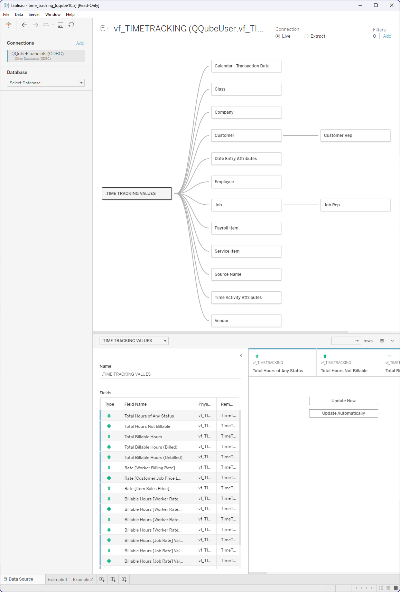Click Update Now button
400x592 pixels.
[343, 401]
